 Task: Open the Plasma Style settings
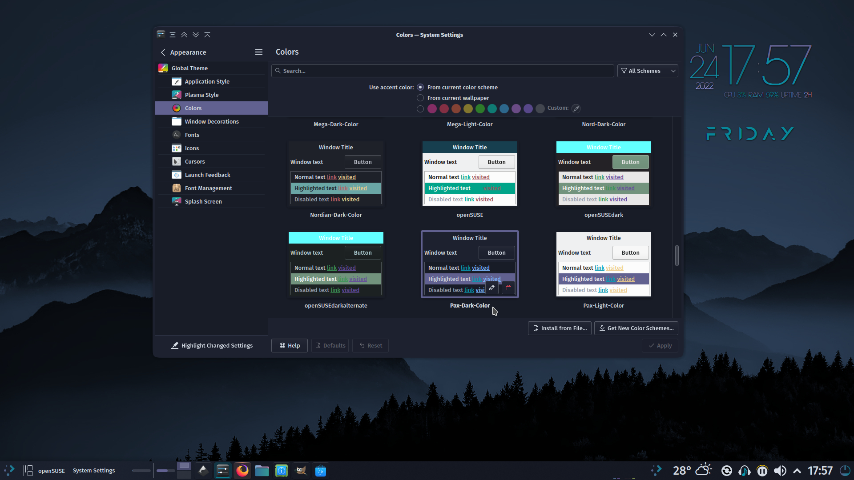[x=211, y=95]
